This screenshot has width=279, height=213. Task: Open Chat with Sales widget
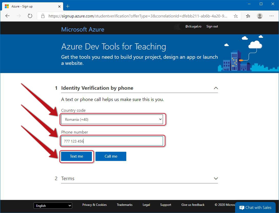[x=255, y=208]
